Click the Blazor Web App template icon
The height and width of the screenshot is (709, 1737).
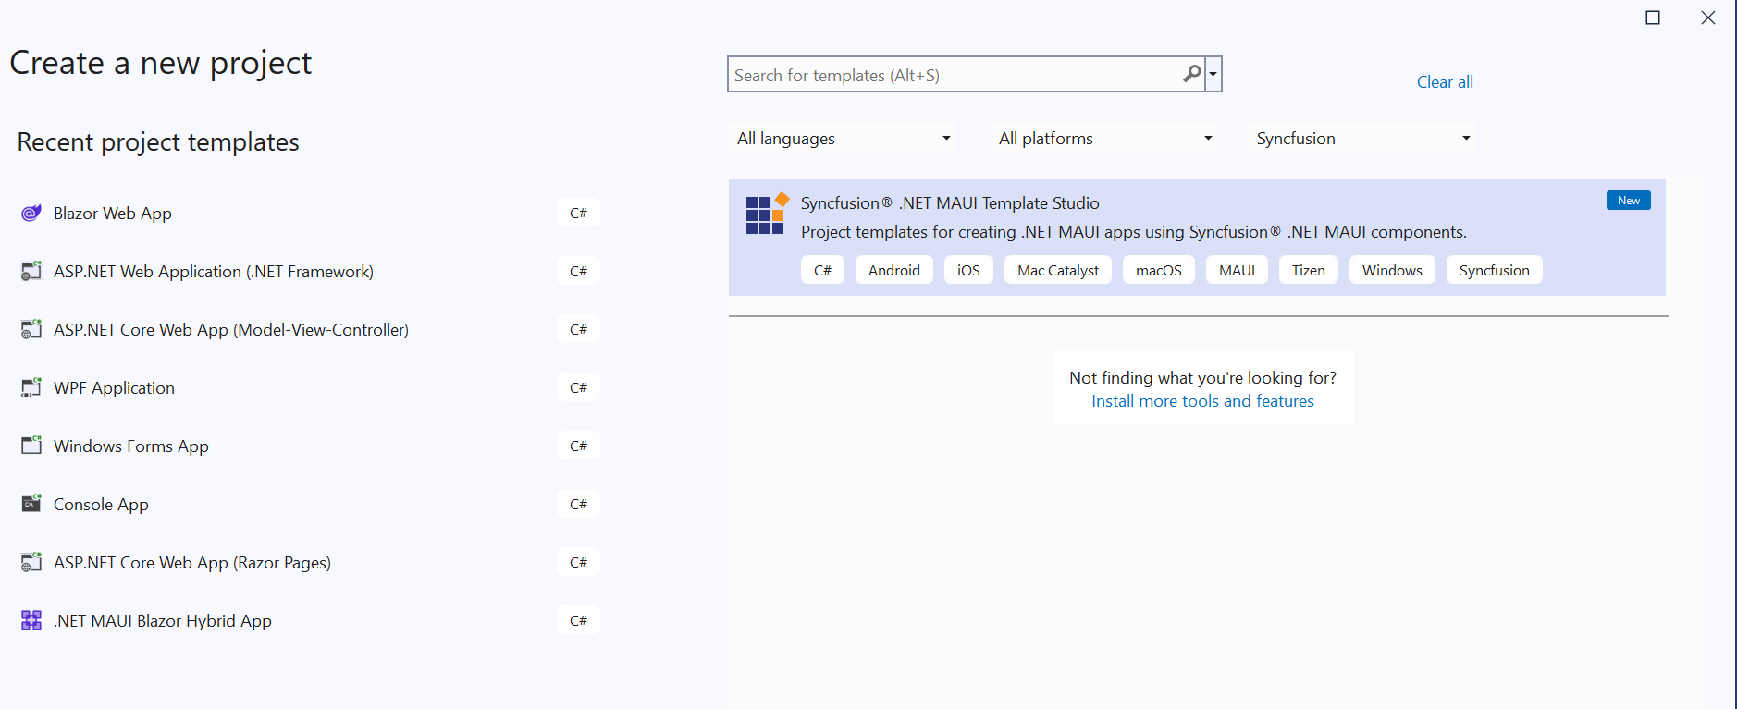(31, 214)
